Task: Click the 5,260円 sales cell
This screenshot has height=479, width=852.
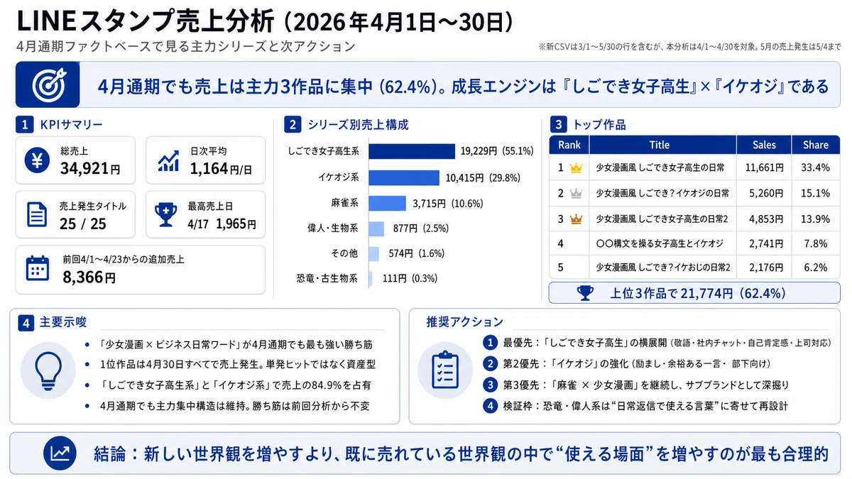Action: pyautogui.click(x=767, y=194)
